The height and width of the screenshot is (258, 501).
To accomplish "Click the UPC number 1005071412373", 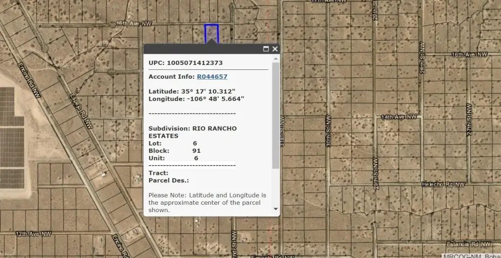I will [x=194, y=63].
